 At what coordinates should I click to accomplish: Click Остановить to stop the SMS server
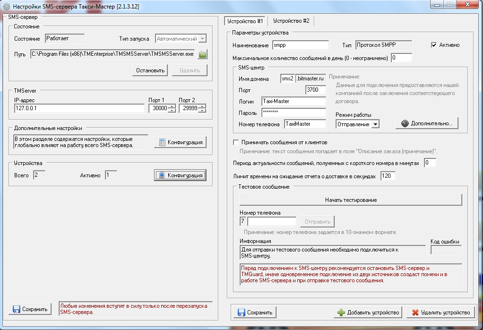(x=150, y=70)
